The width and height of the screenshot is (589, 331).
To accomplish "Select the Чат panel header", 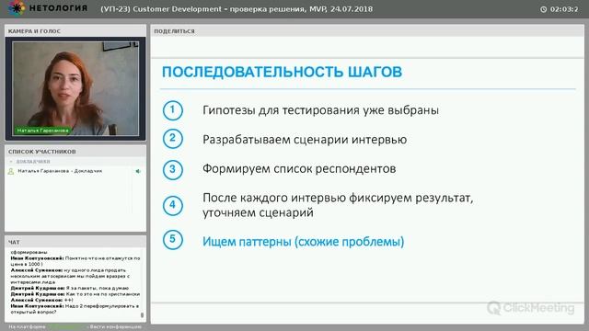I will coord(75,242).
